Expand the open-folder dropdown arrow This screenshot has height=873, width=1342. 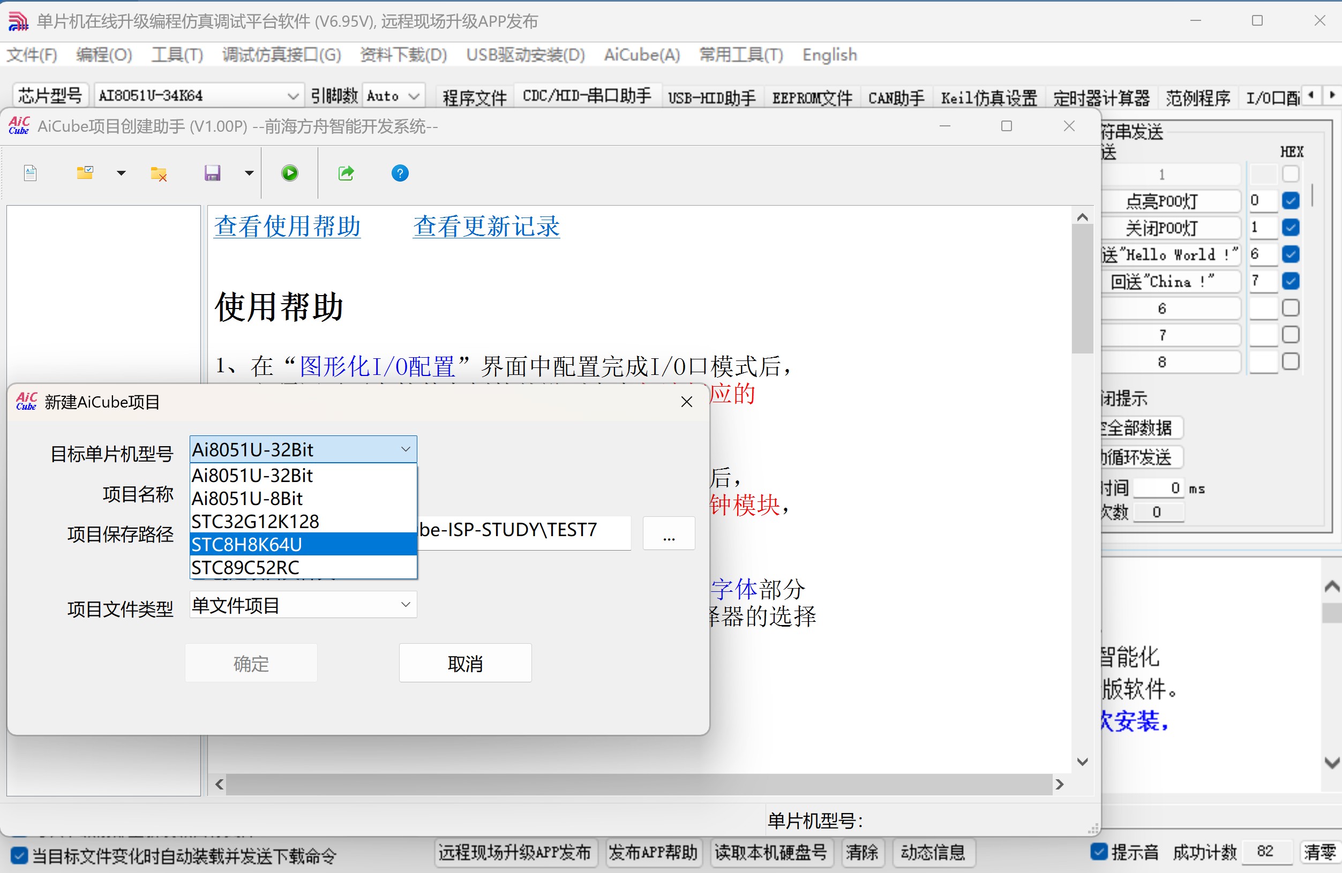121,173
